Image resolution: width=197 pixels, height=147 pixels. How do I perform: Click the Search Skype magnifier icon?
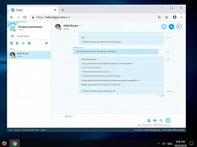click(12, 36)
